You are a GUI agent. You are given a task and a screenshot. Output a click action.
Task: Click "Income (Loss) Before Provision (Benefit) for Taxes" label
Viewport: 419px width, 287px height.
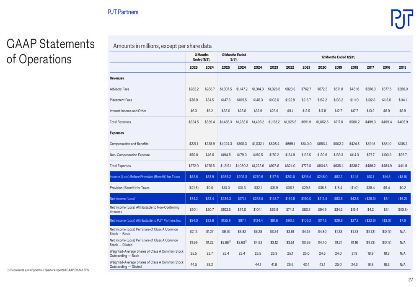point(145,177)
